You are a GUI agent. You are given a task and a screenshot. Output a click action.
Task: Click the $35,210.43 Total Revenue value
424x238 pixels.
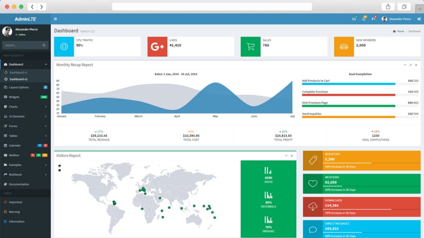click(99, 136)
